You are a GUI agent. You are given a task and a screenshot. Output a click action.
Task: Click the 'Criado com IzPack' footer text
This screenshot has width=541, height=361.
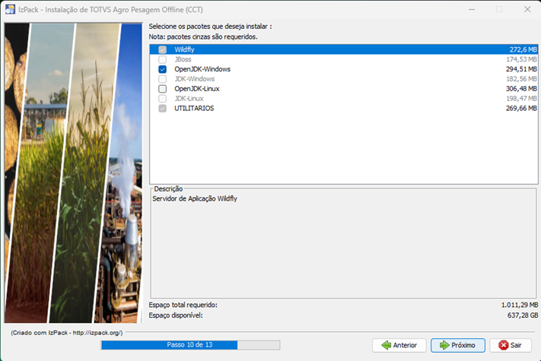point(67,333)
